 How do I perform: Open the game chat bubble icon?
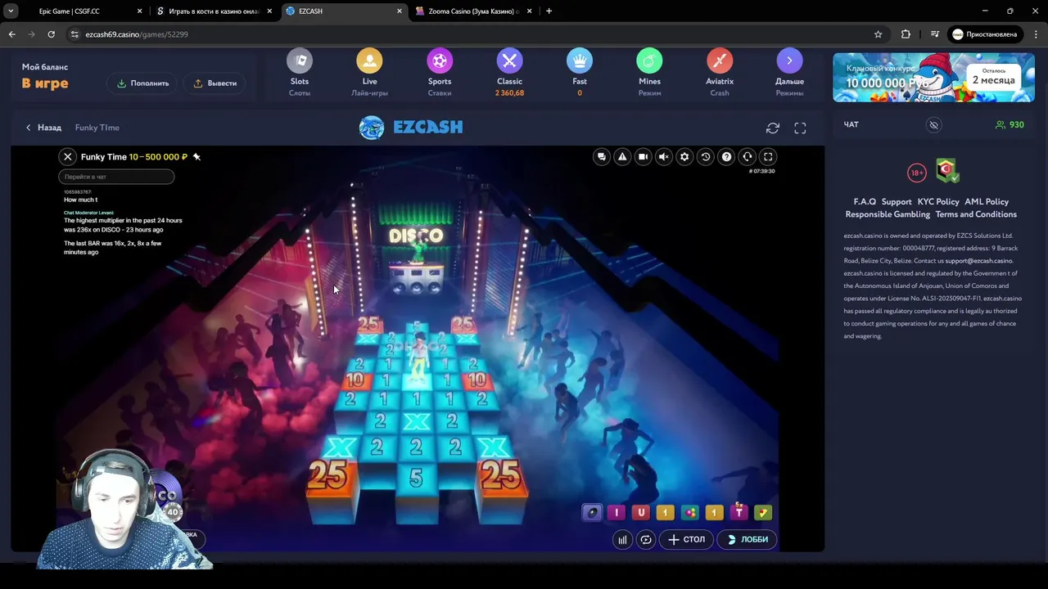(602, 157)
